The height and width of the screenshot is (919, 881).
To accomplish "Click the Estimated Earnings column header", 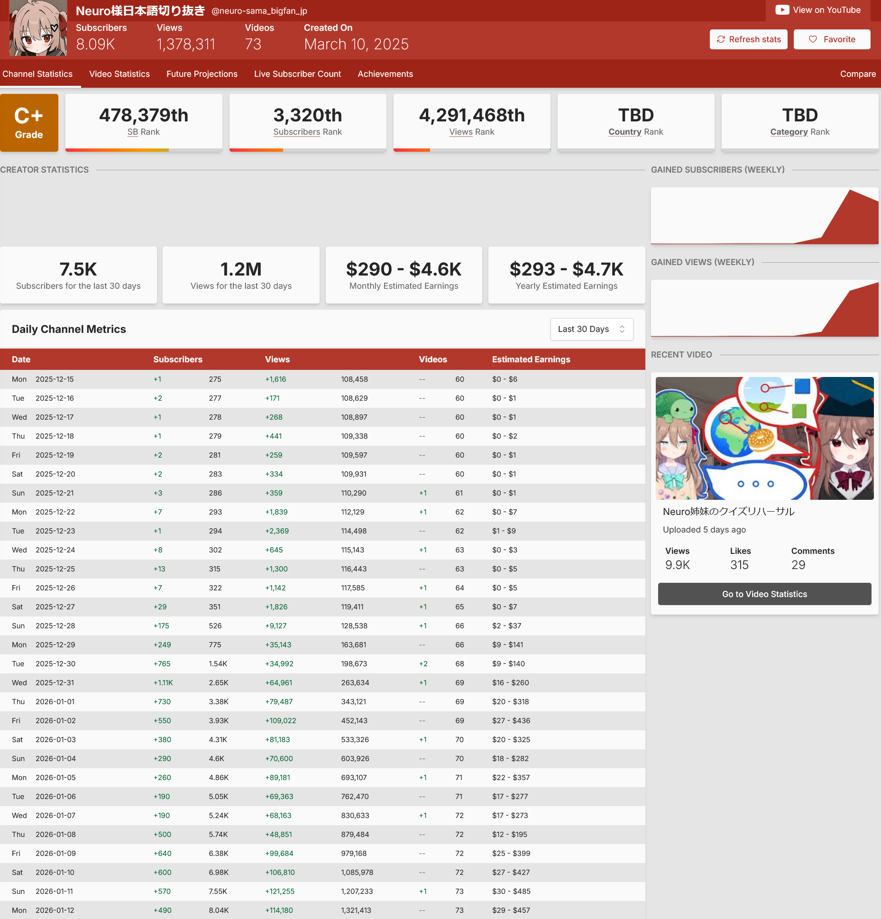I will tap(531, 359).
